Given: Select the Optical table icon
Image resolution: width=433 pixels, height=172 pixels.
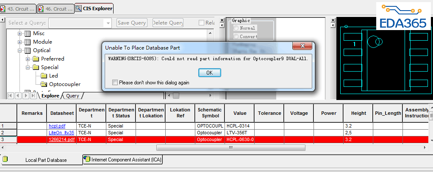Looking at the screenshot, I should tap(28, 50).
